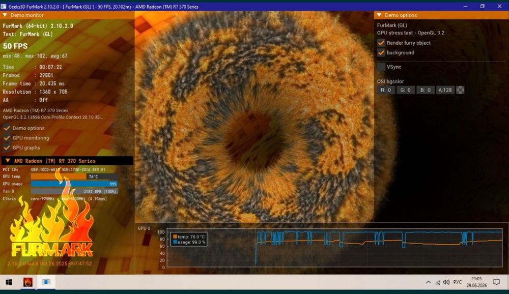Click the Frame time 20.435 ms value

point(52,84)
